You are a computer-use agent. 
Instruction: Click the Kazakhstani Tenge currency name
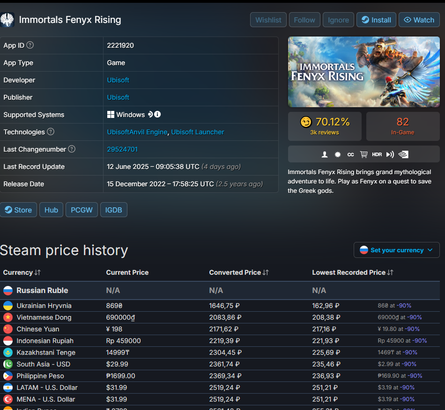click(46, 352)
